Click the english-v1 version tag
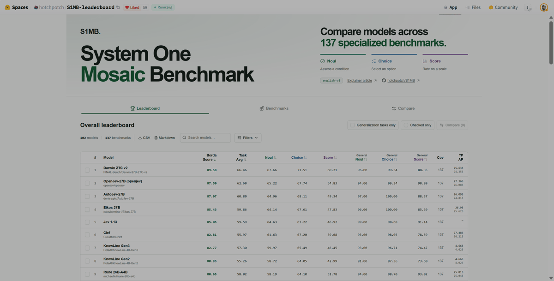Viewport: 554px width, 281px height. [x=331, y=80]
